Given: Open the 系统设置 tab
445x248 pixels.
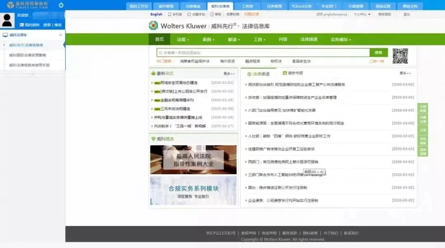Looking at the screenshot, I should (383, 6).
